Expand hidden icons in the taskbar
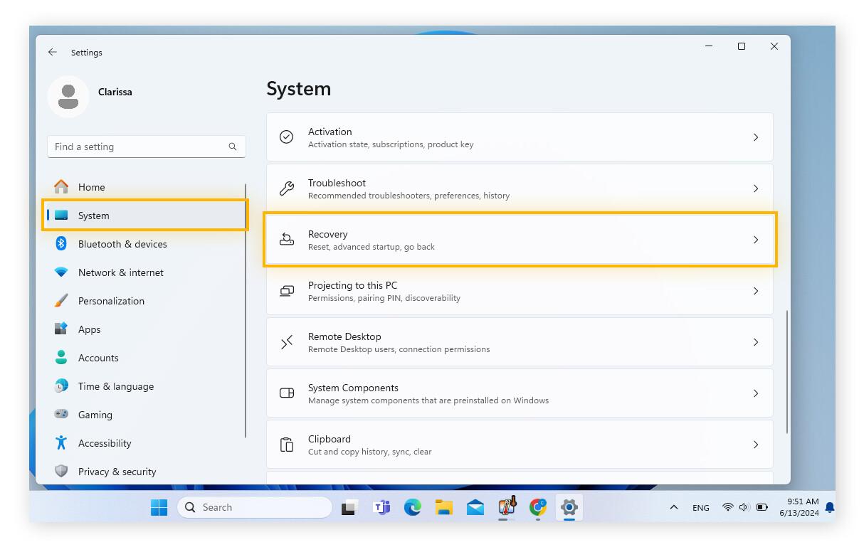Screen dimensions: 864x547 (673, 507)
